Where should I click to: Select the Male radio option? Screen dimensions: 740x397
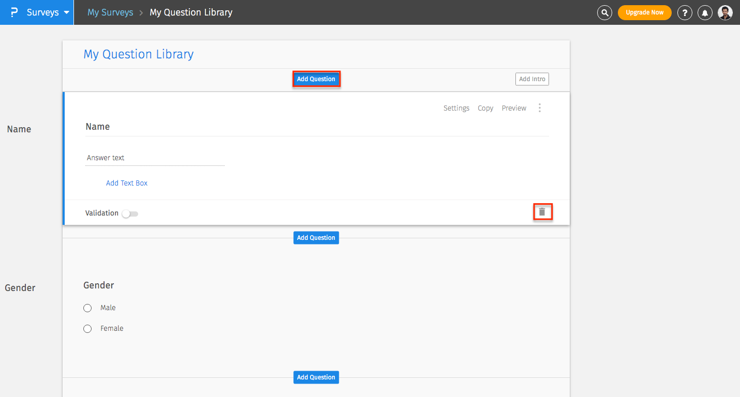[87, 308]
